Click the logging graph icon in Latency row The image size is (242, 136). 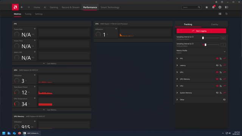(x=224, y=65)
